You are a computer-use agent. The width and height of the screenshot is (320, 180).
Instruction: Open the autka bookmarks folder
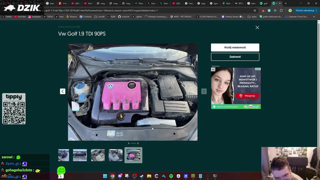[252, 17]
